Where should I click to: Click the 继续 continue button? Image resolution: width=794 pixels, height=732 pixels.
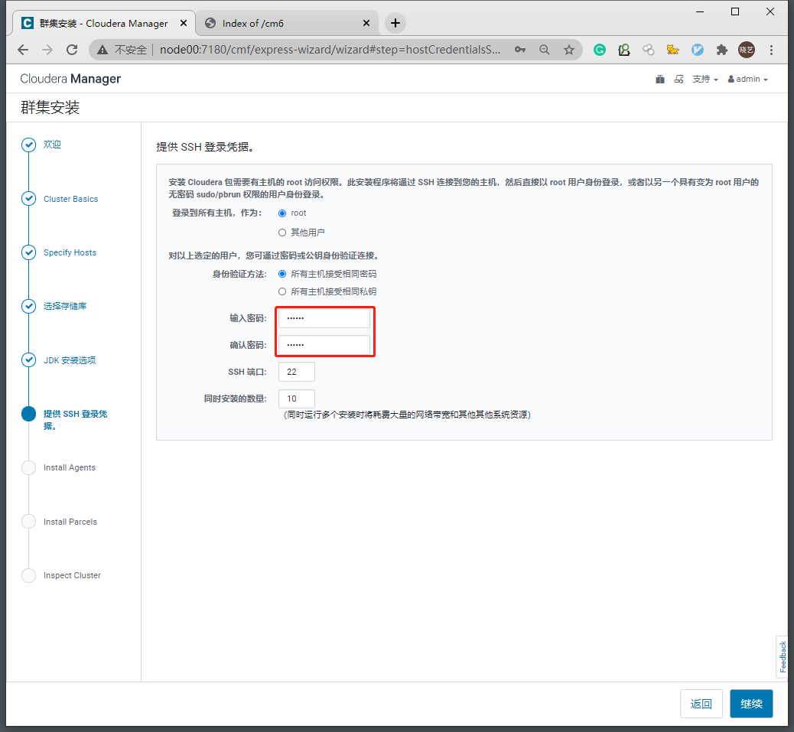pos(751,704)
